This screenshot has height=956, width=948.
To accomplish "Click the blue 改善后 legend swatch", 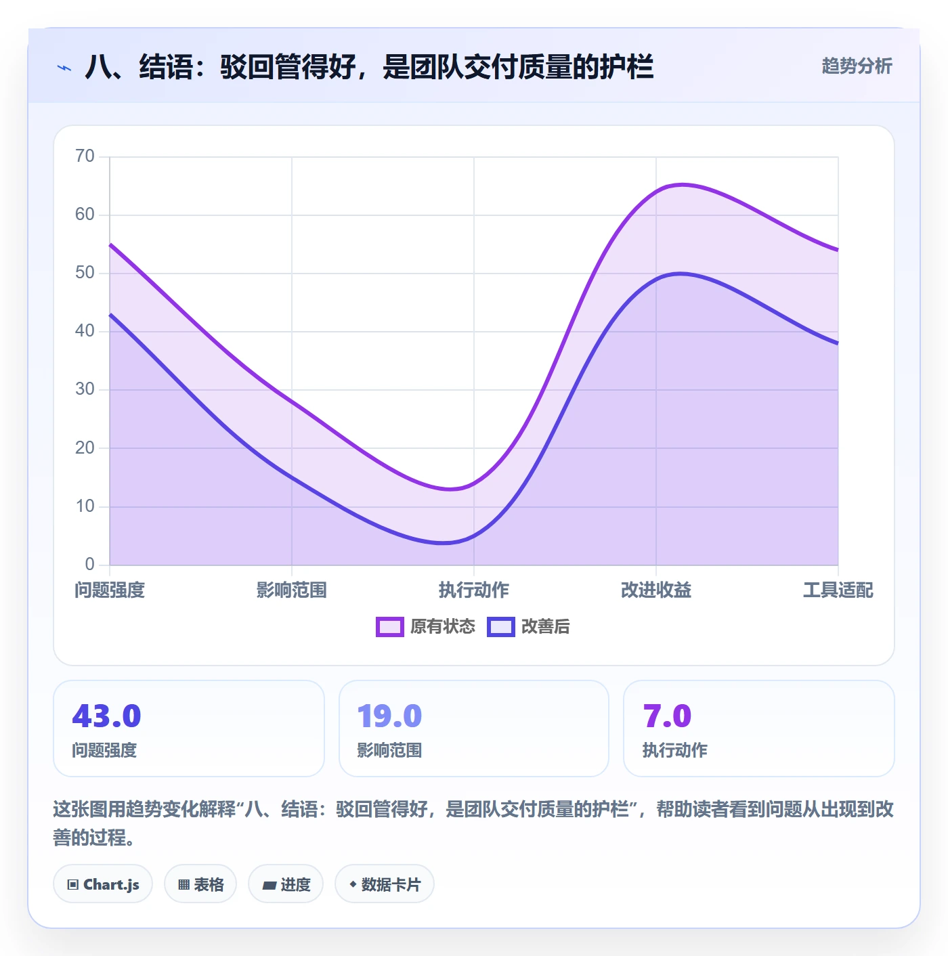I will tap(501, 627).
